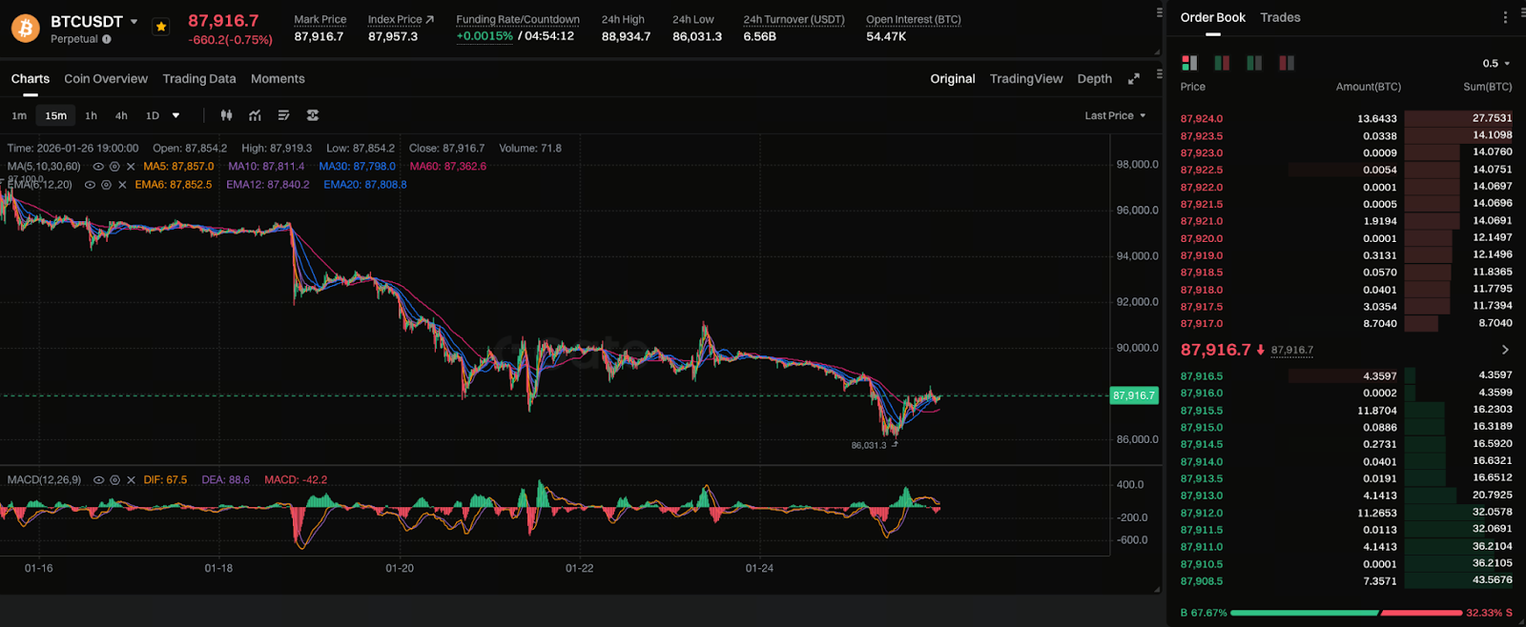Click the Mark Price label

(320, 19)
